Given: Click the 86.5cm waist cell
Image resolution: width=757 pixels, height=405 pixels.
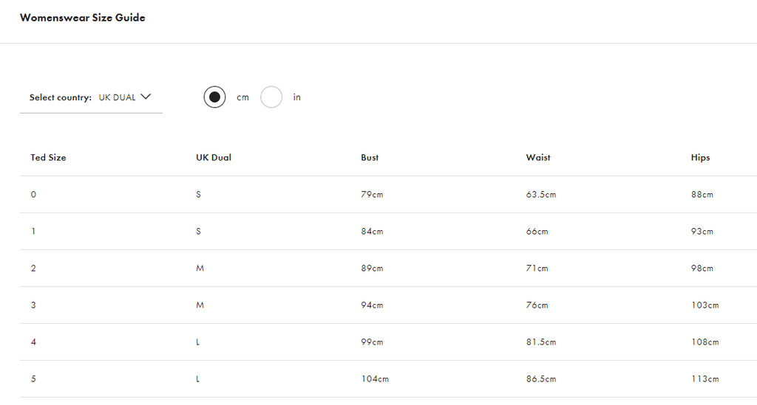Looking at the screenshot, I should coord(540,379).
